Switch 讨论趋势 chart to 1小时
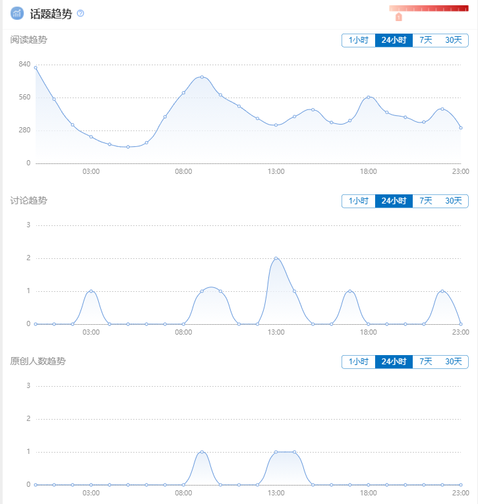 (x=358, y=201)
